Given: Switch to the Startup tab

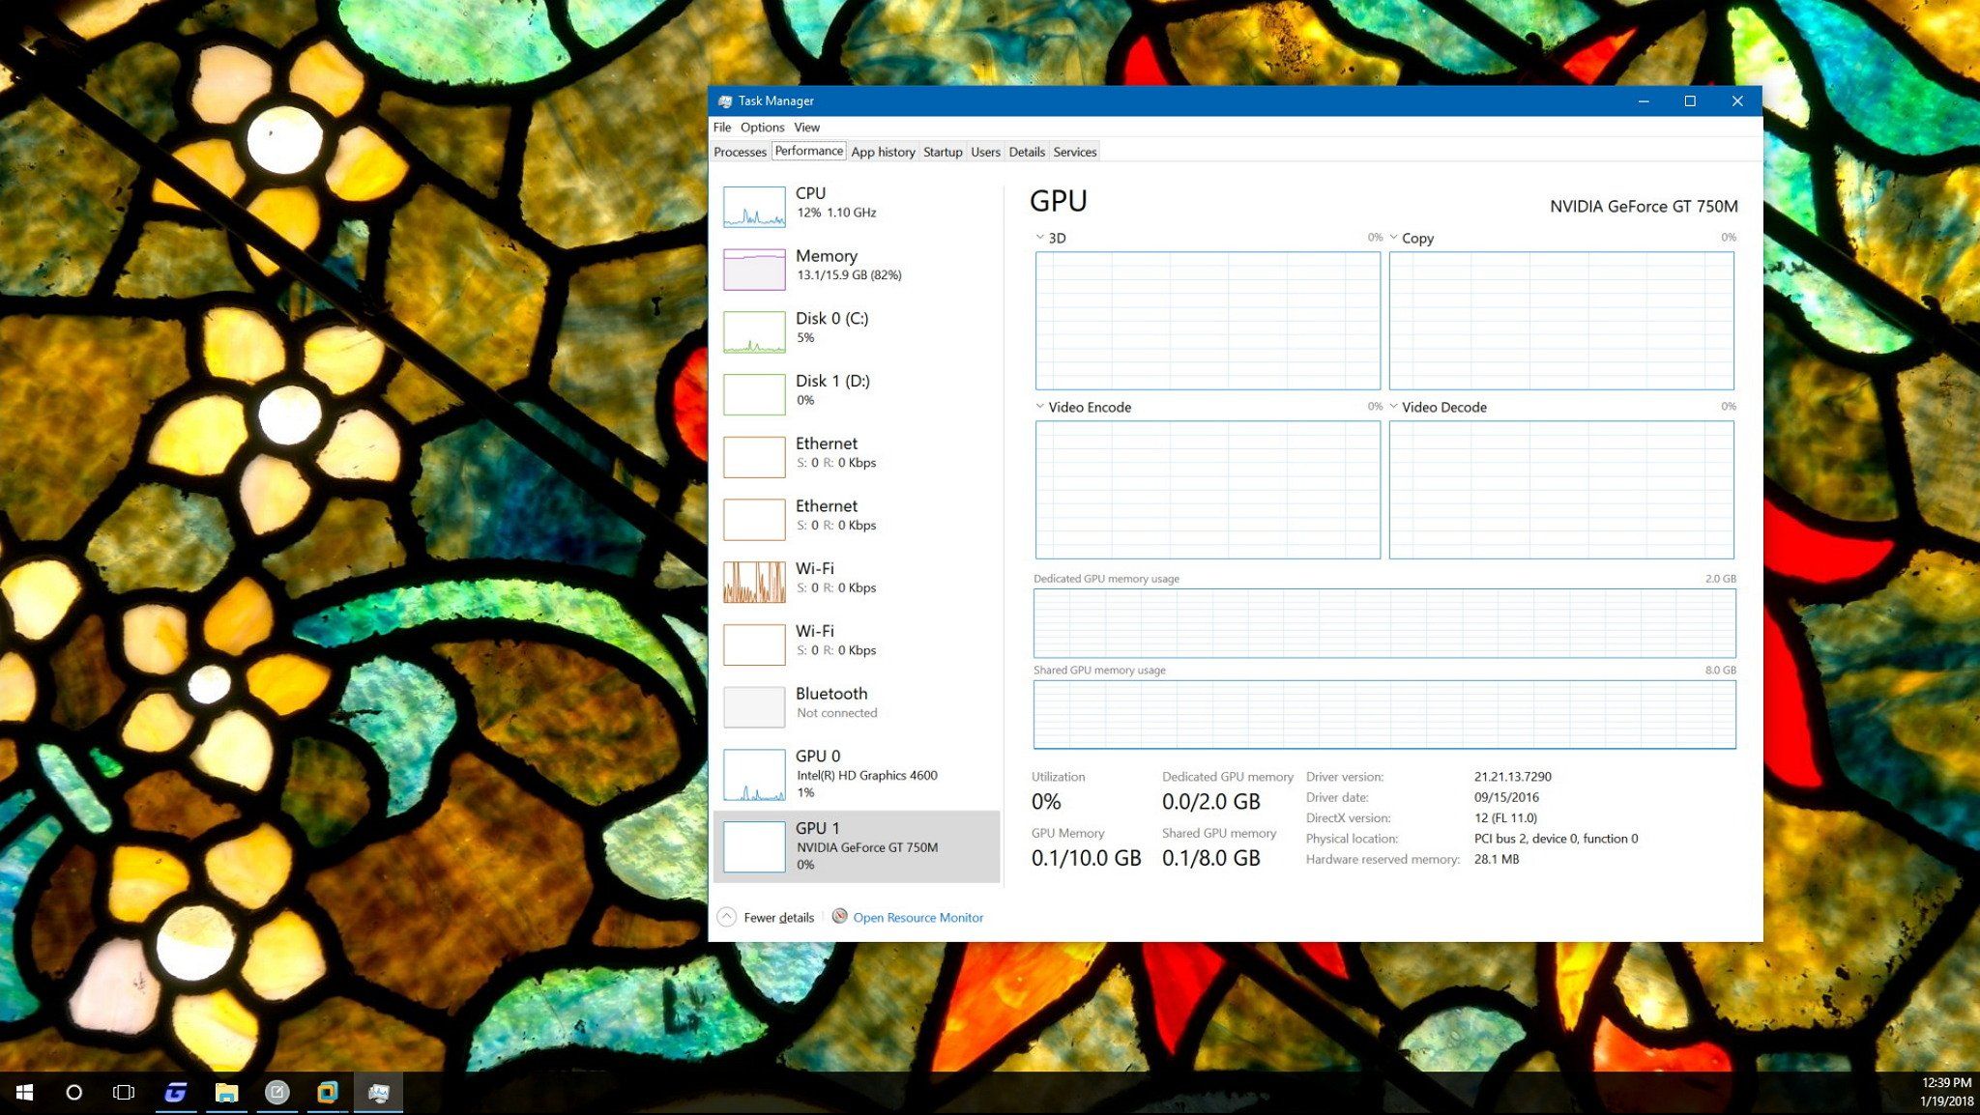Looking at the screenshot, I should coord(942,152).
